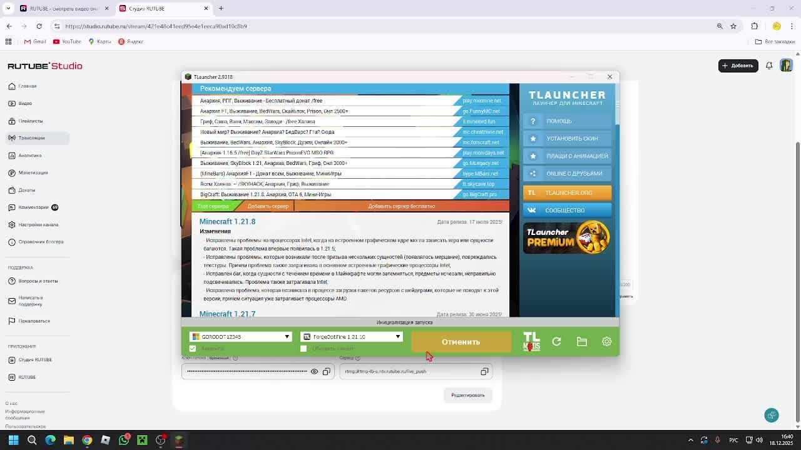The image size is (801, 450).
Task: Copy the stream key
Action: pos(326,371)
